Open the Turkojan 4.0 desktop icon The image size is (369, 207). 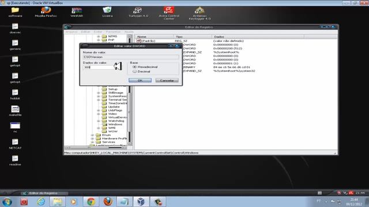point(138,12)
